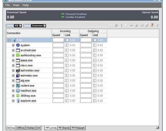Click the FAN computer icon

pos(14,40)
